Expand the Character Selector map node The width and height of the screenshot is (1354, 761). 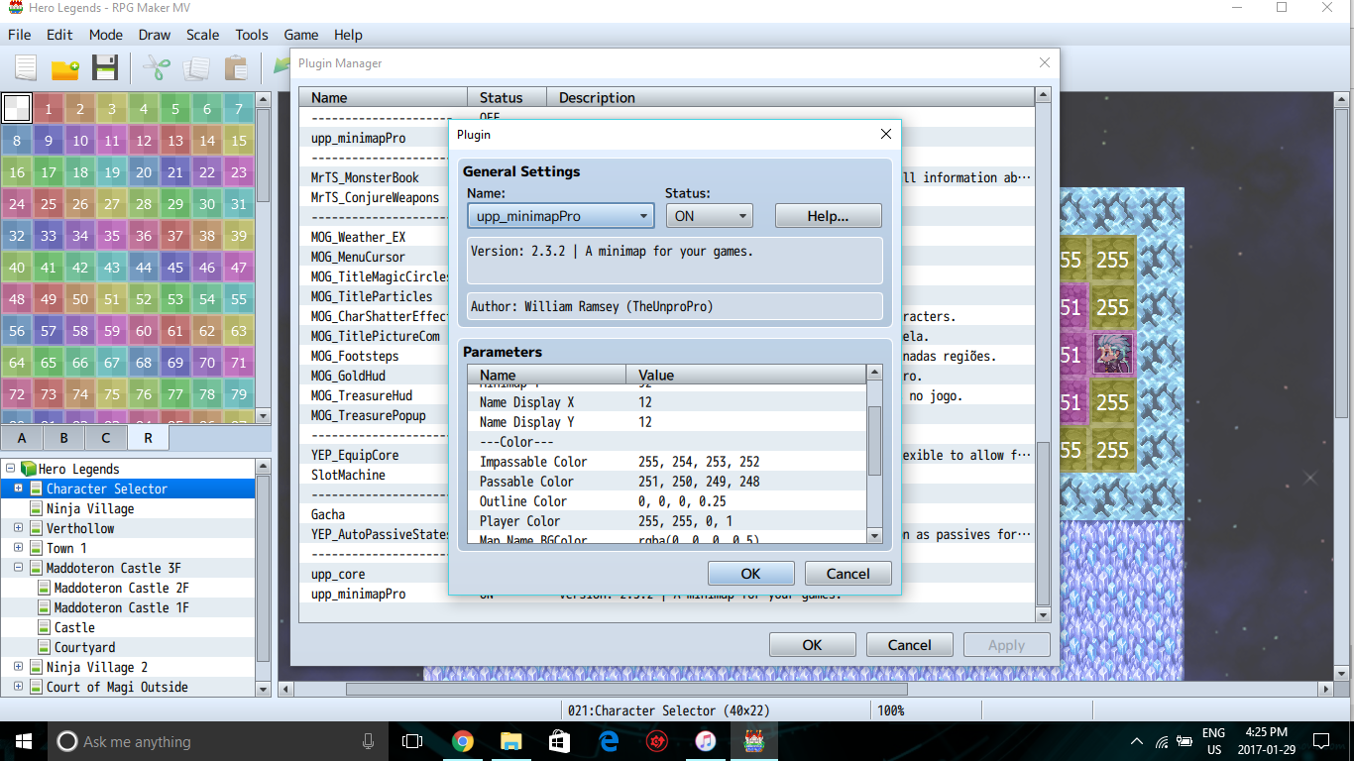click(x=18, y=489)
